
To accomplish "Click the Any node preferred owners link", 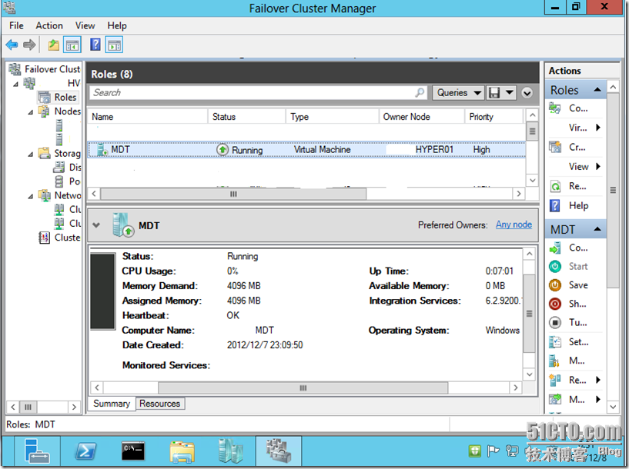I will click(x=514, y=225).
